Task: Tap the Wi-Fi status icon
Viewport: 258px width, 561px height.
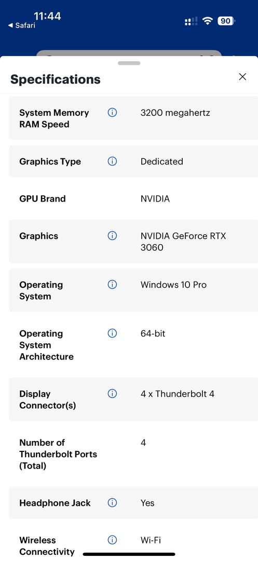Action: pos(207,21)
